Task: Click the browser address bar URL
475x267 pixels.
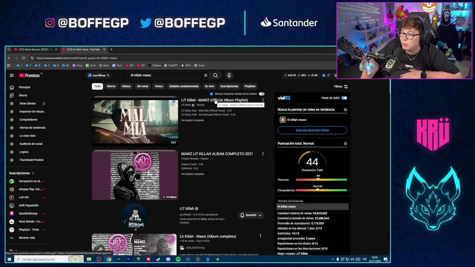Action: 76,58
